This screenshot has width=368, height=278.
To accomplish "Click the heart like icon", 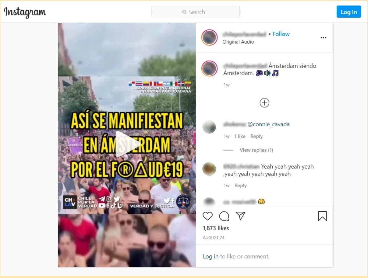I will (207, 216).
